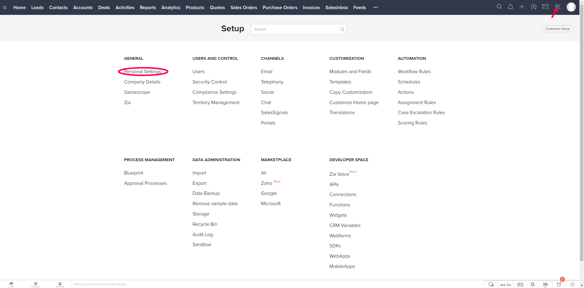Open the Gamescope gamepad icon

tap(520, 284)
